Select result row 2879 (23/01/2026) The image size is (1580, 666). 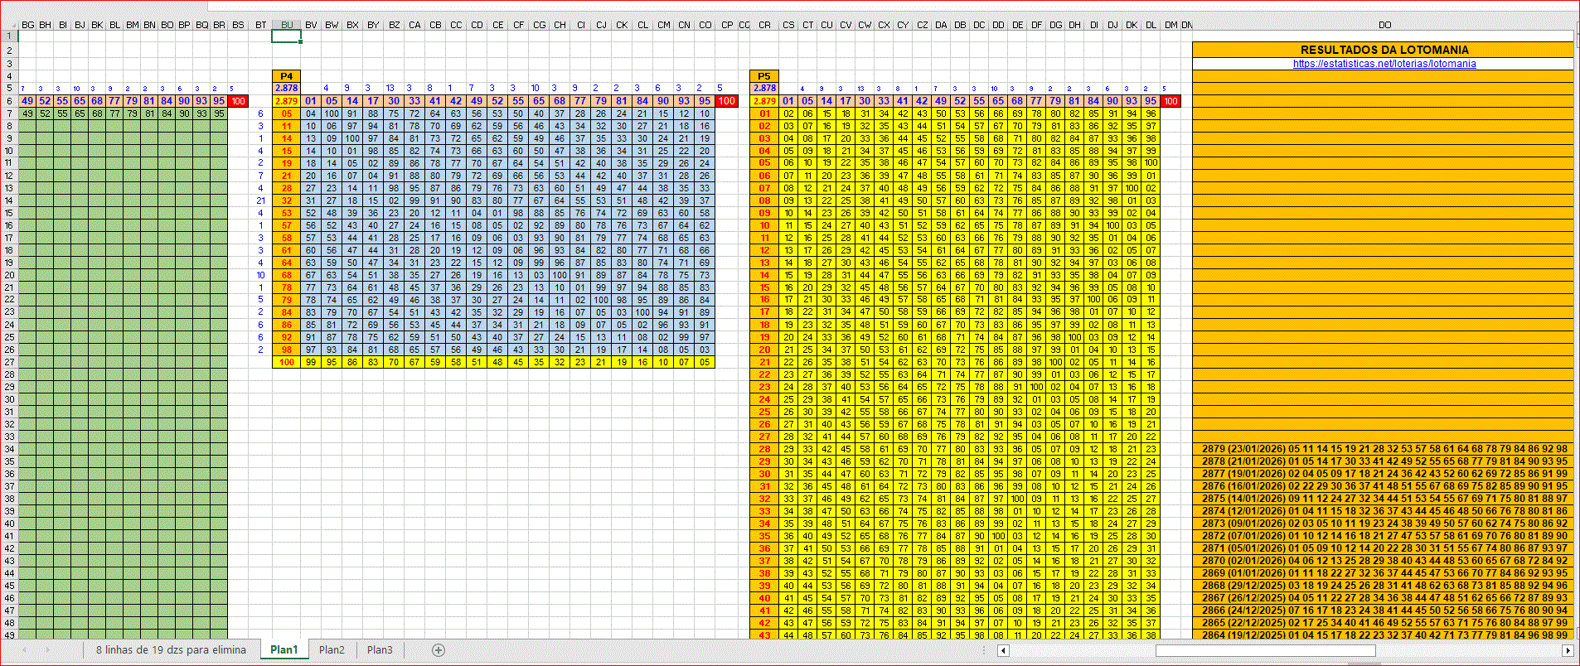click(x=1384, y=449)
